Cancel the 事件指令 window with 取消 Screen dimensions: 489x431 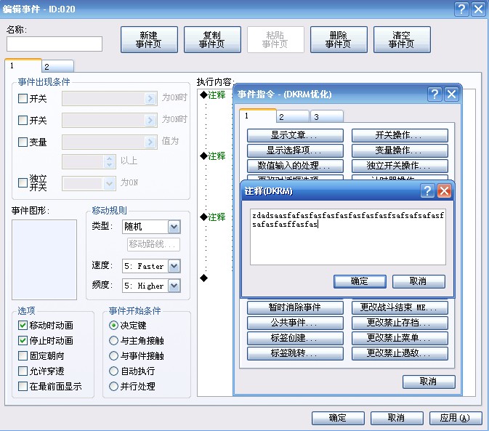[x=429, y=382]
